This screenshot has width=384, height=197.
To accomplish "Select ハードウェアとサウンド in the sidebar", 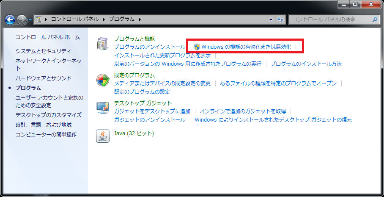I will 43,78.
